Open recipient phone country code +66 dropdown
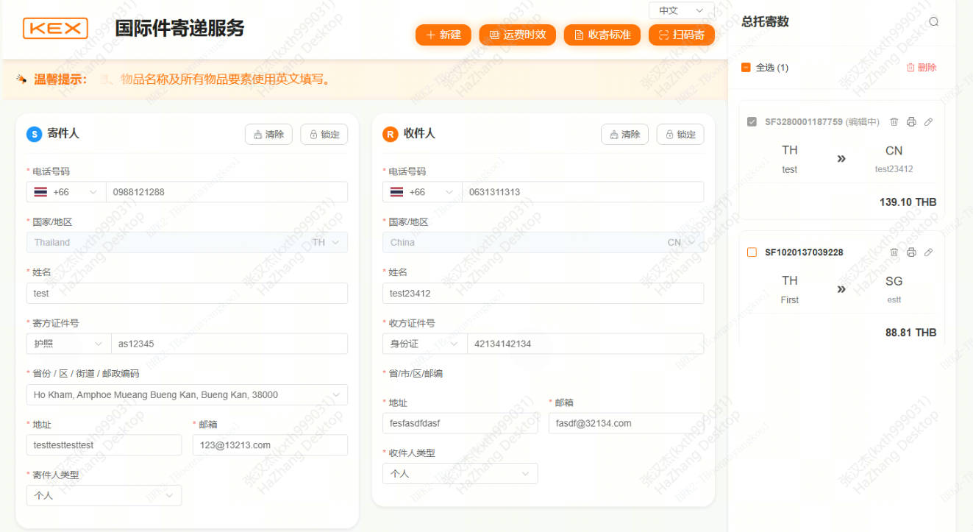The height and width of the screenshot is (532, 973). (x=422, y=192)
